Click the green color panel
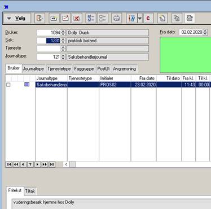 (x=186, y=55)
